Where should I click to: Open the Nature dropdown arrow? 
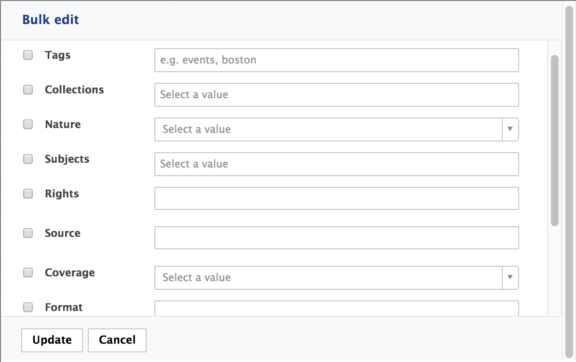[510, 129]
